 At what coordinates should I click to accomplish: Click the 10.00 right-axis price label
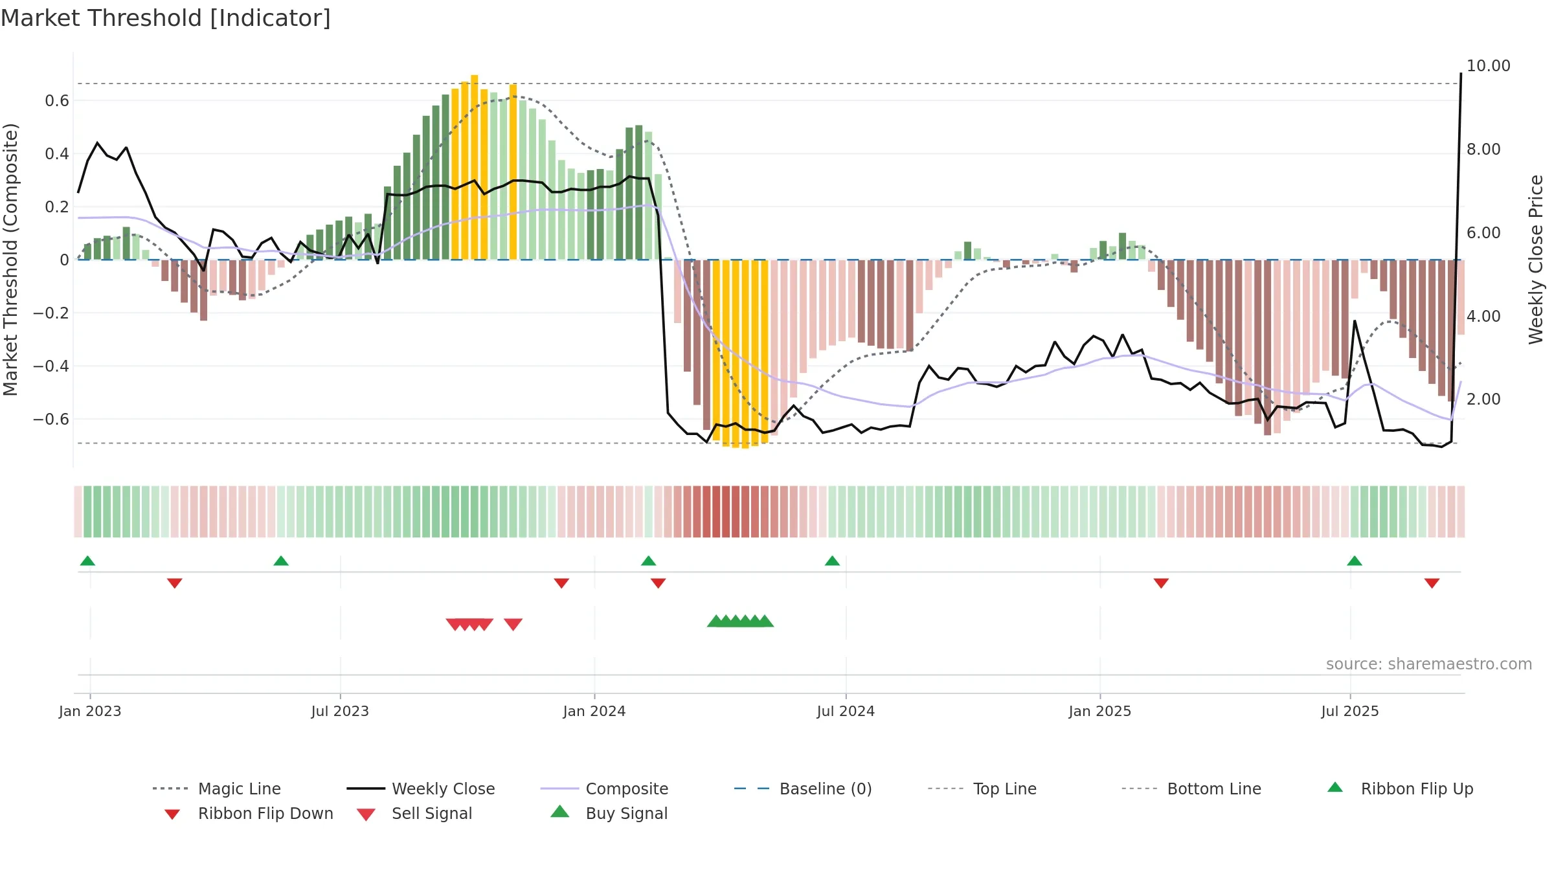(1488, 66)
